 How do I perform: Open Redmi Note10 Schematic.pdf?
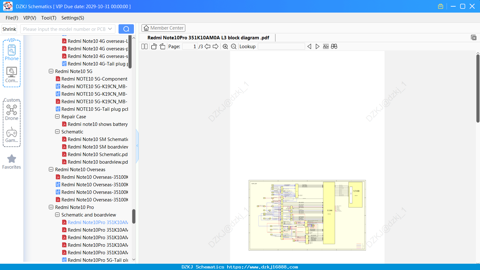coord(95,154)
